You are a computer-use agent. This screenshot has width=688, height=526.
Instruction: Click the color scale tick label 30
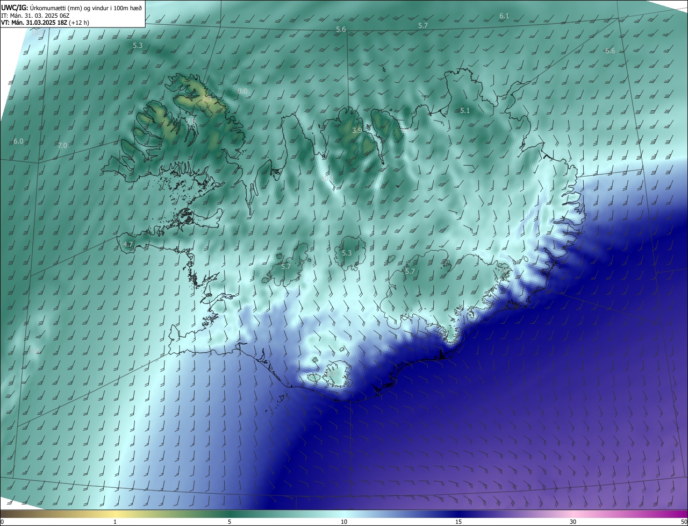[x=573, y=522]
